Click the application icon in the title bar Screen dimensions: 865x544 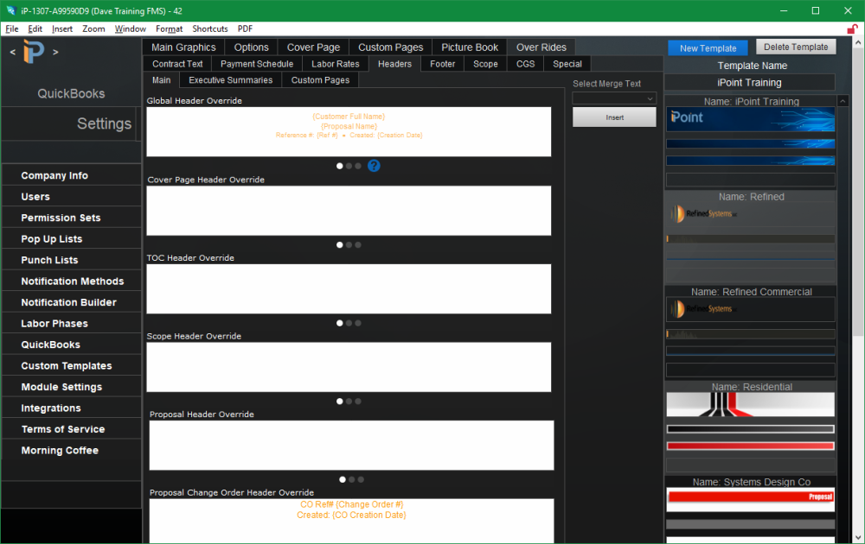point(9,9)
